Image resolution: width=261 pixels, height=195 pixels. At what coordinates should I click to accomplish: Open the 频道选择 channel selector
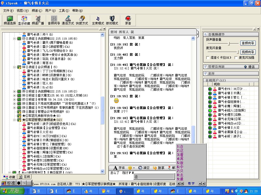[x=10, y=20]
